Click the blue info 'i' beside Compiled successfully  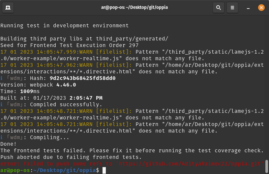pos(2,104)
